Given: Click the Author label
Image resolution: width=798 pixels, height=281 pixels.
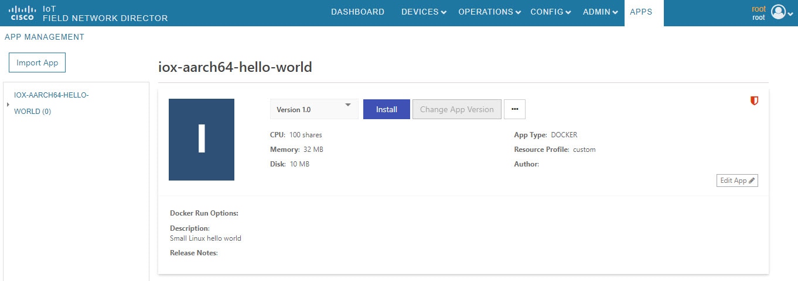Looking at the screenshot, I should 527,164.
